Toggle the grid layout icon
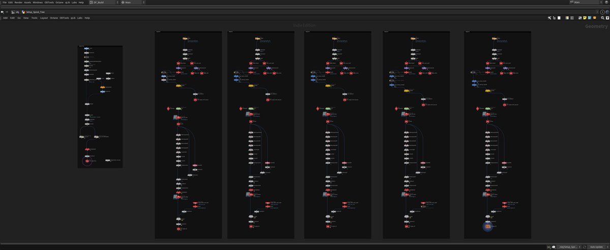This screenshot has width=610, height=250. (572, 18)
